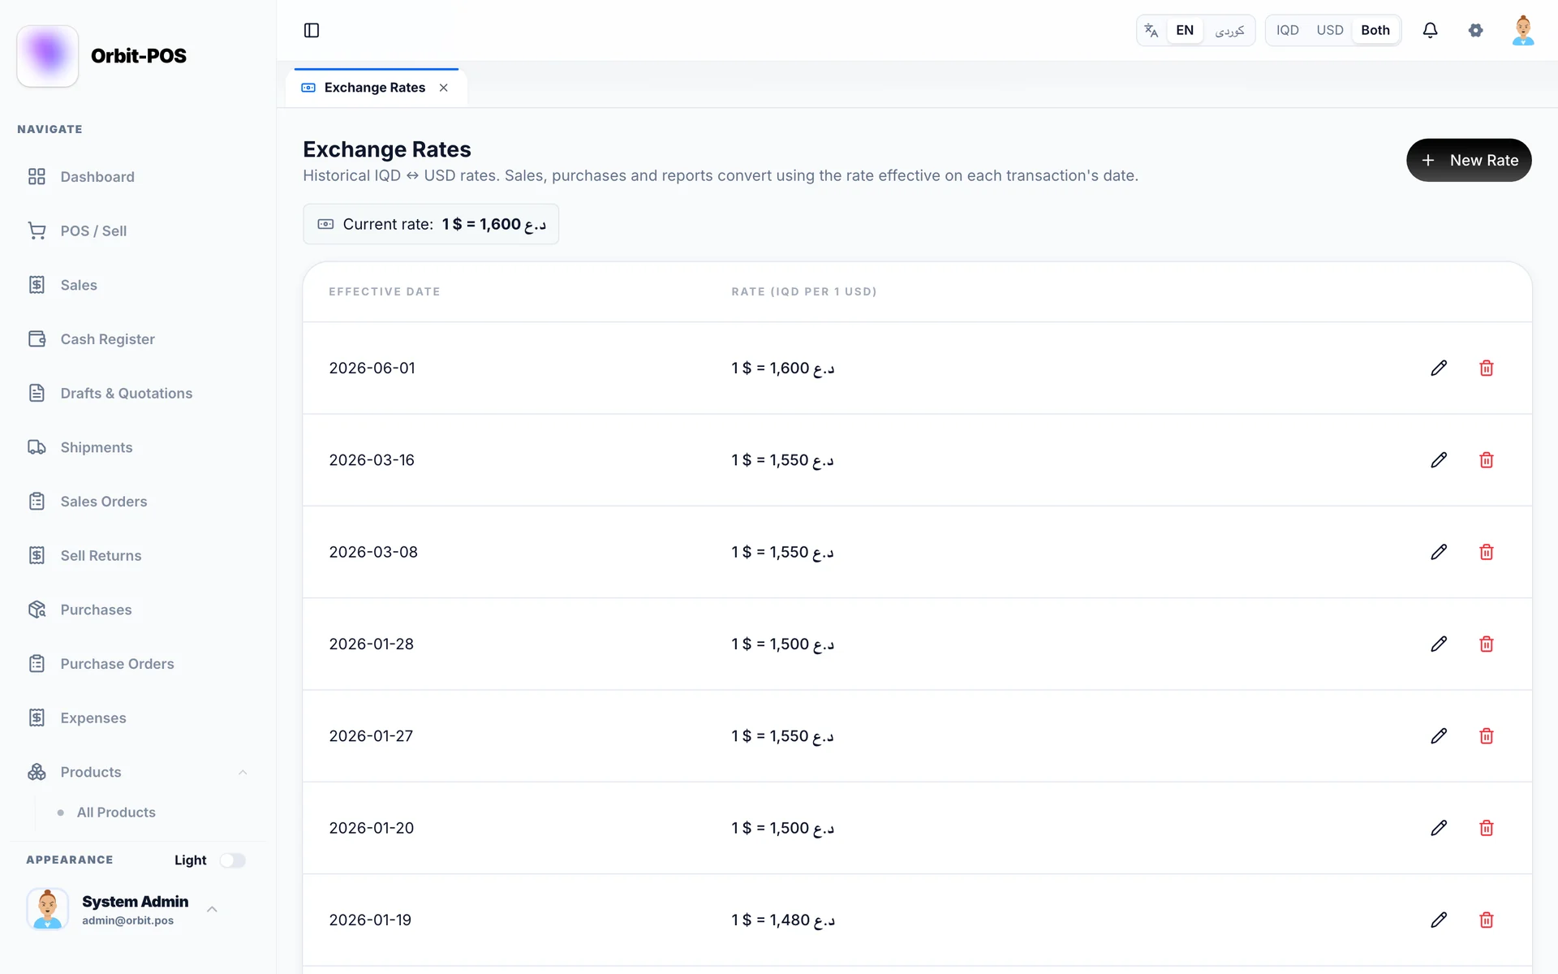Switch currency display to USD
This screenshot has width=1558, height=974.
tap(1329, 30)
